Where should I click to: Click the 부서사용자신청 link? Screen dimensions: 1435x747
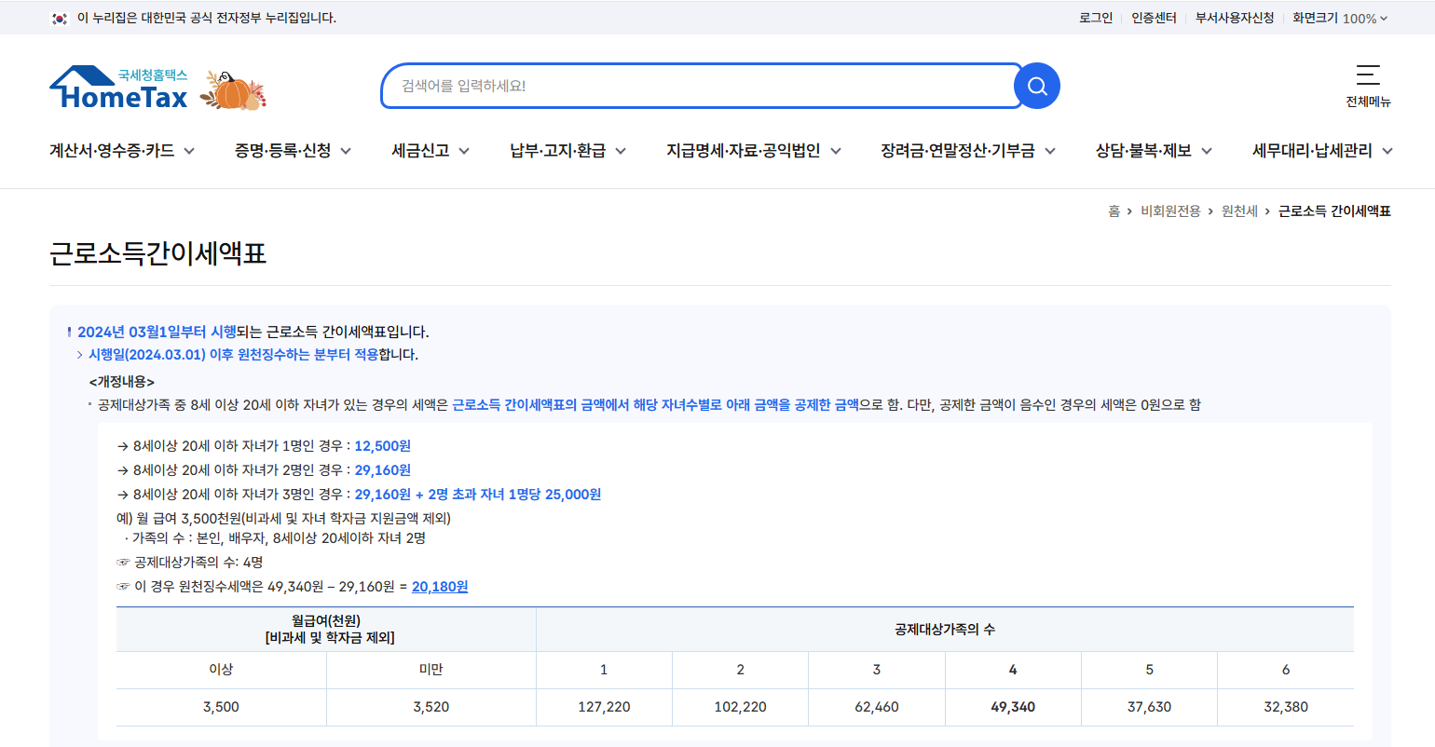pyautogui.click(x=1234, y=17)
